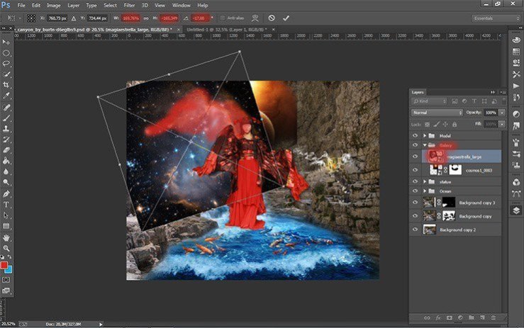Cancel transform with the circle-slash icon
This screenshot has height=328, width=524.
271,17
